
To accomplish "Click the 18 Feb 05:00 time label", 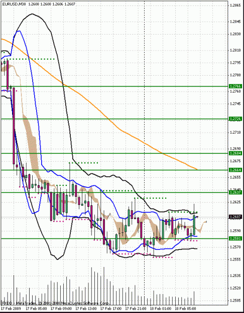I will [185, 308].
